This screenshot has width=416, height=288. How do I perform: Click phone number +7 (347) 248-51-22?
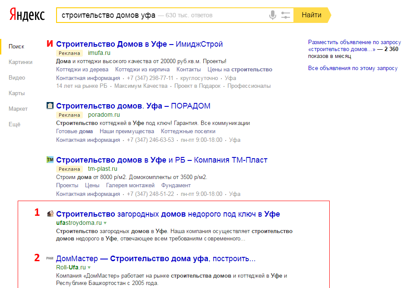[x=151, y=194]
